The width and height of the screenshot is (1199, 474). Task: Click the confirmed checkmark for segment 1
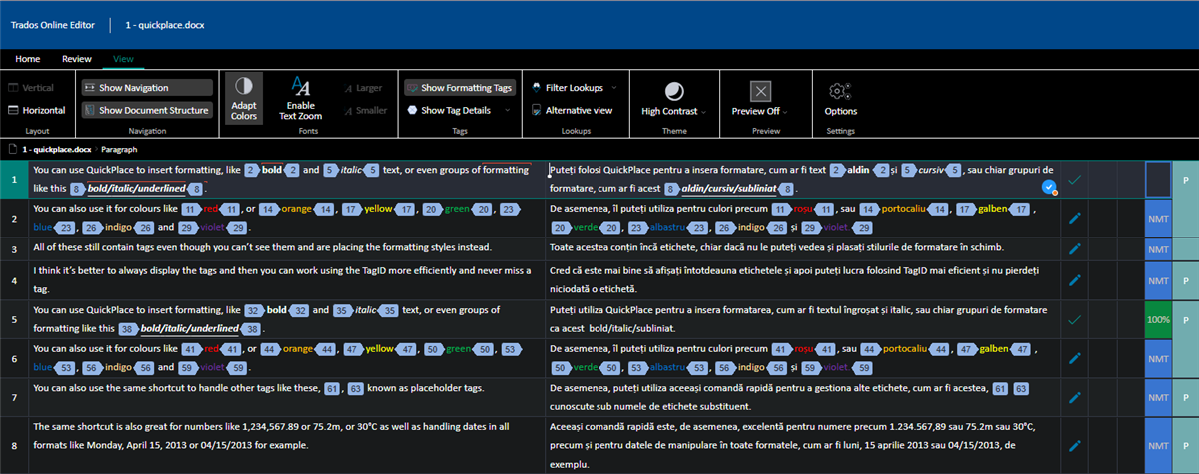[x=1075, y=180]
